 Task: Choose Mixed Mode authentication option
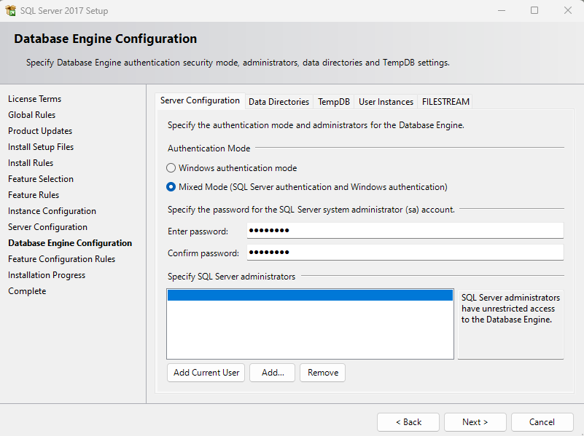(171, 187)
